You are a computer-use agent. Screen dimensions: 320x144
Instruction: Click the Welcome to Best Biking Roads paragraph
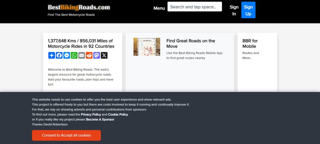[x=81, y=77]
